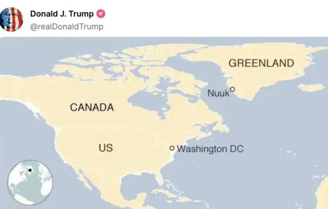Click the Nuuk text label
Screen dimensions: 328x209
click(x=218, y=93)
